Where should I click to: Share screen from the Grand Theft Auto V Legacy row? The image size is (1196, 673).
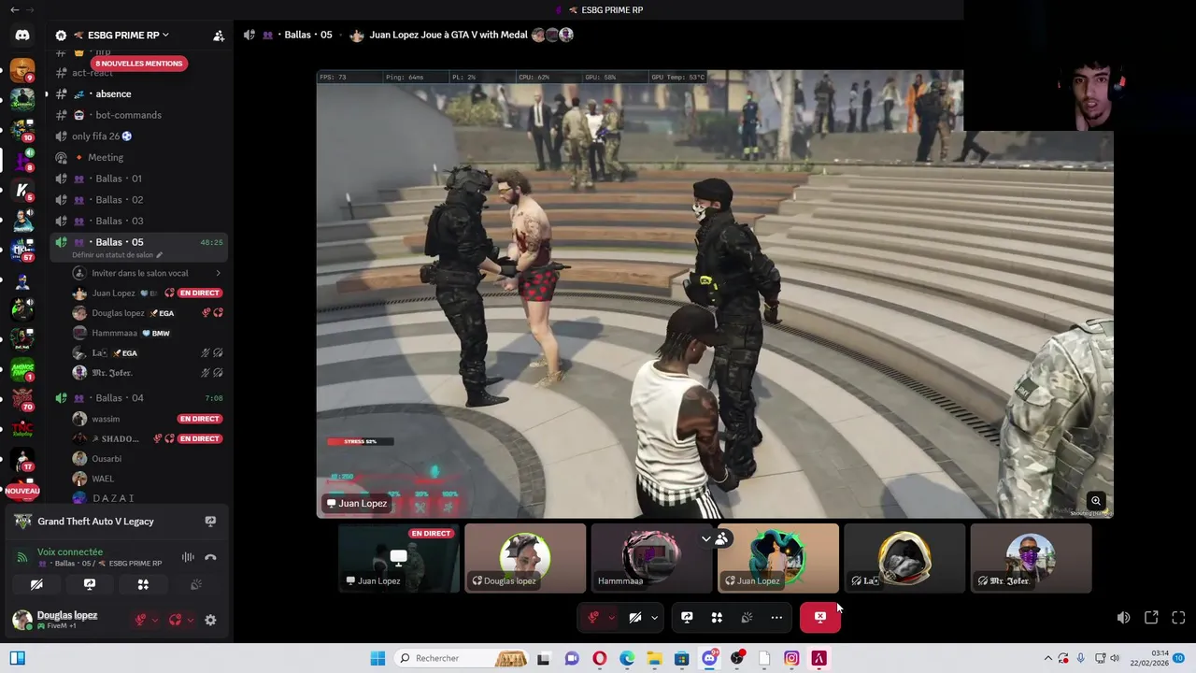(x=210, y=522)
